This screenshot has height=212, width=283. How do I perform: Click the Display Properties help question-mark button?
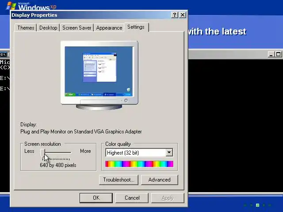click(175, 15)
